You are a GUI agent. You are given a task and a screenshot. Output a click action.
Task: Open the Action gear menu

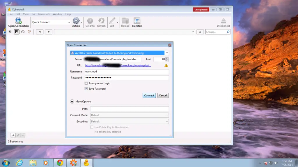click(x=76, y=22)
